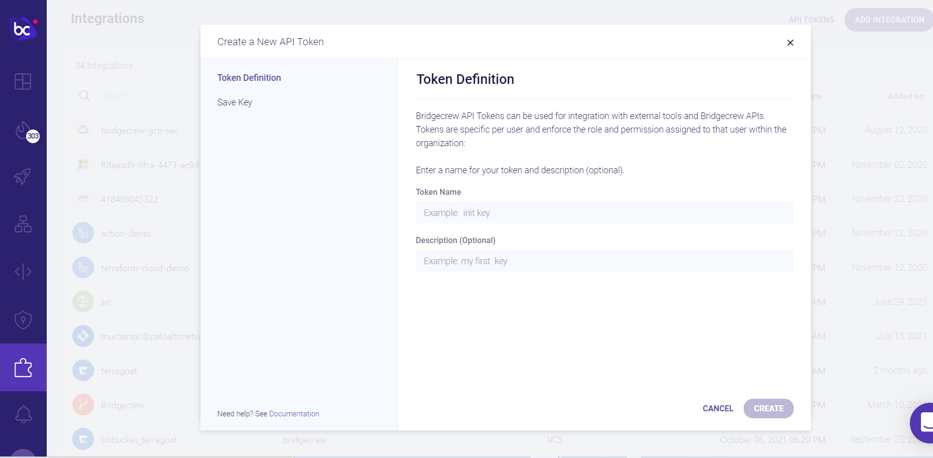This screenshot has height=458, width=933.
Task: Click the Jira icon beside murbanski row
Action: [x=83, y=336]
